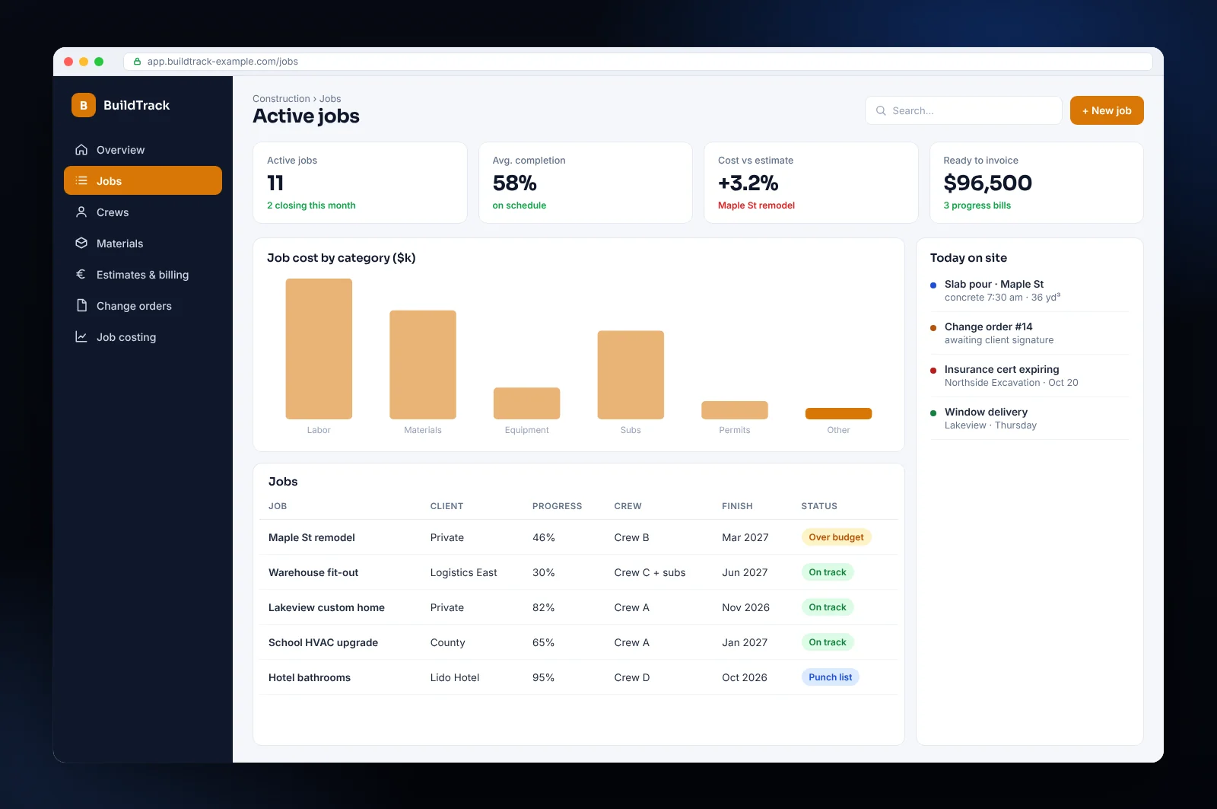The image size is (1217, 809).
Task: Click the BuildTrack logo badge
Action: 84,105
